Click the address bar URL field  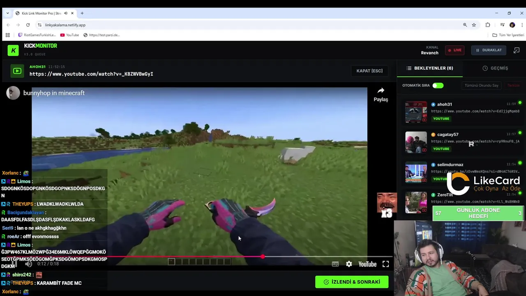click(247, 25)
